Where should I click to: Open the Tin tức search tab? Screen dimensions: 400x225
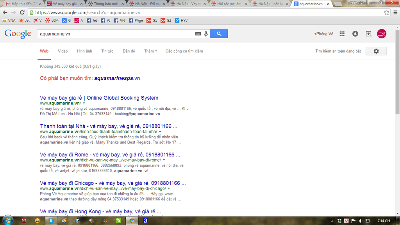107,51
